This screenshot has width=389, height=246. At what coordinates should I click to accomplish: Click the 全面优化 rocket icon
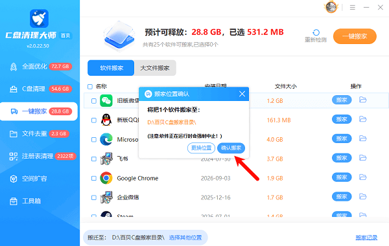[x=14, y=67]
